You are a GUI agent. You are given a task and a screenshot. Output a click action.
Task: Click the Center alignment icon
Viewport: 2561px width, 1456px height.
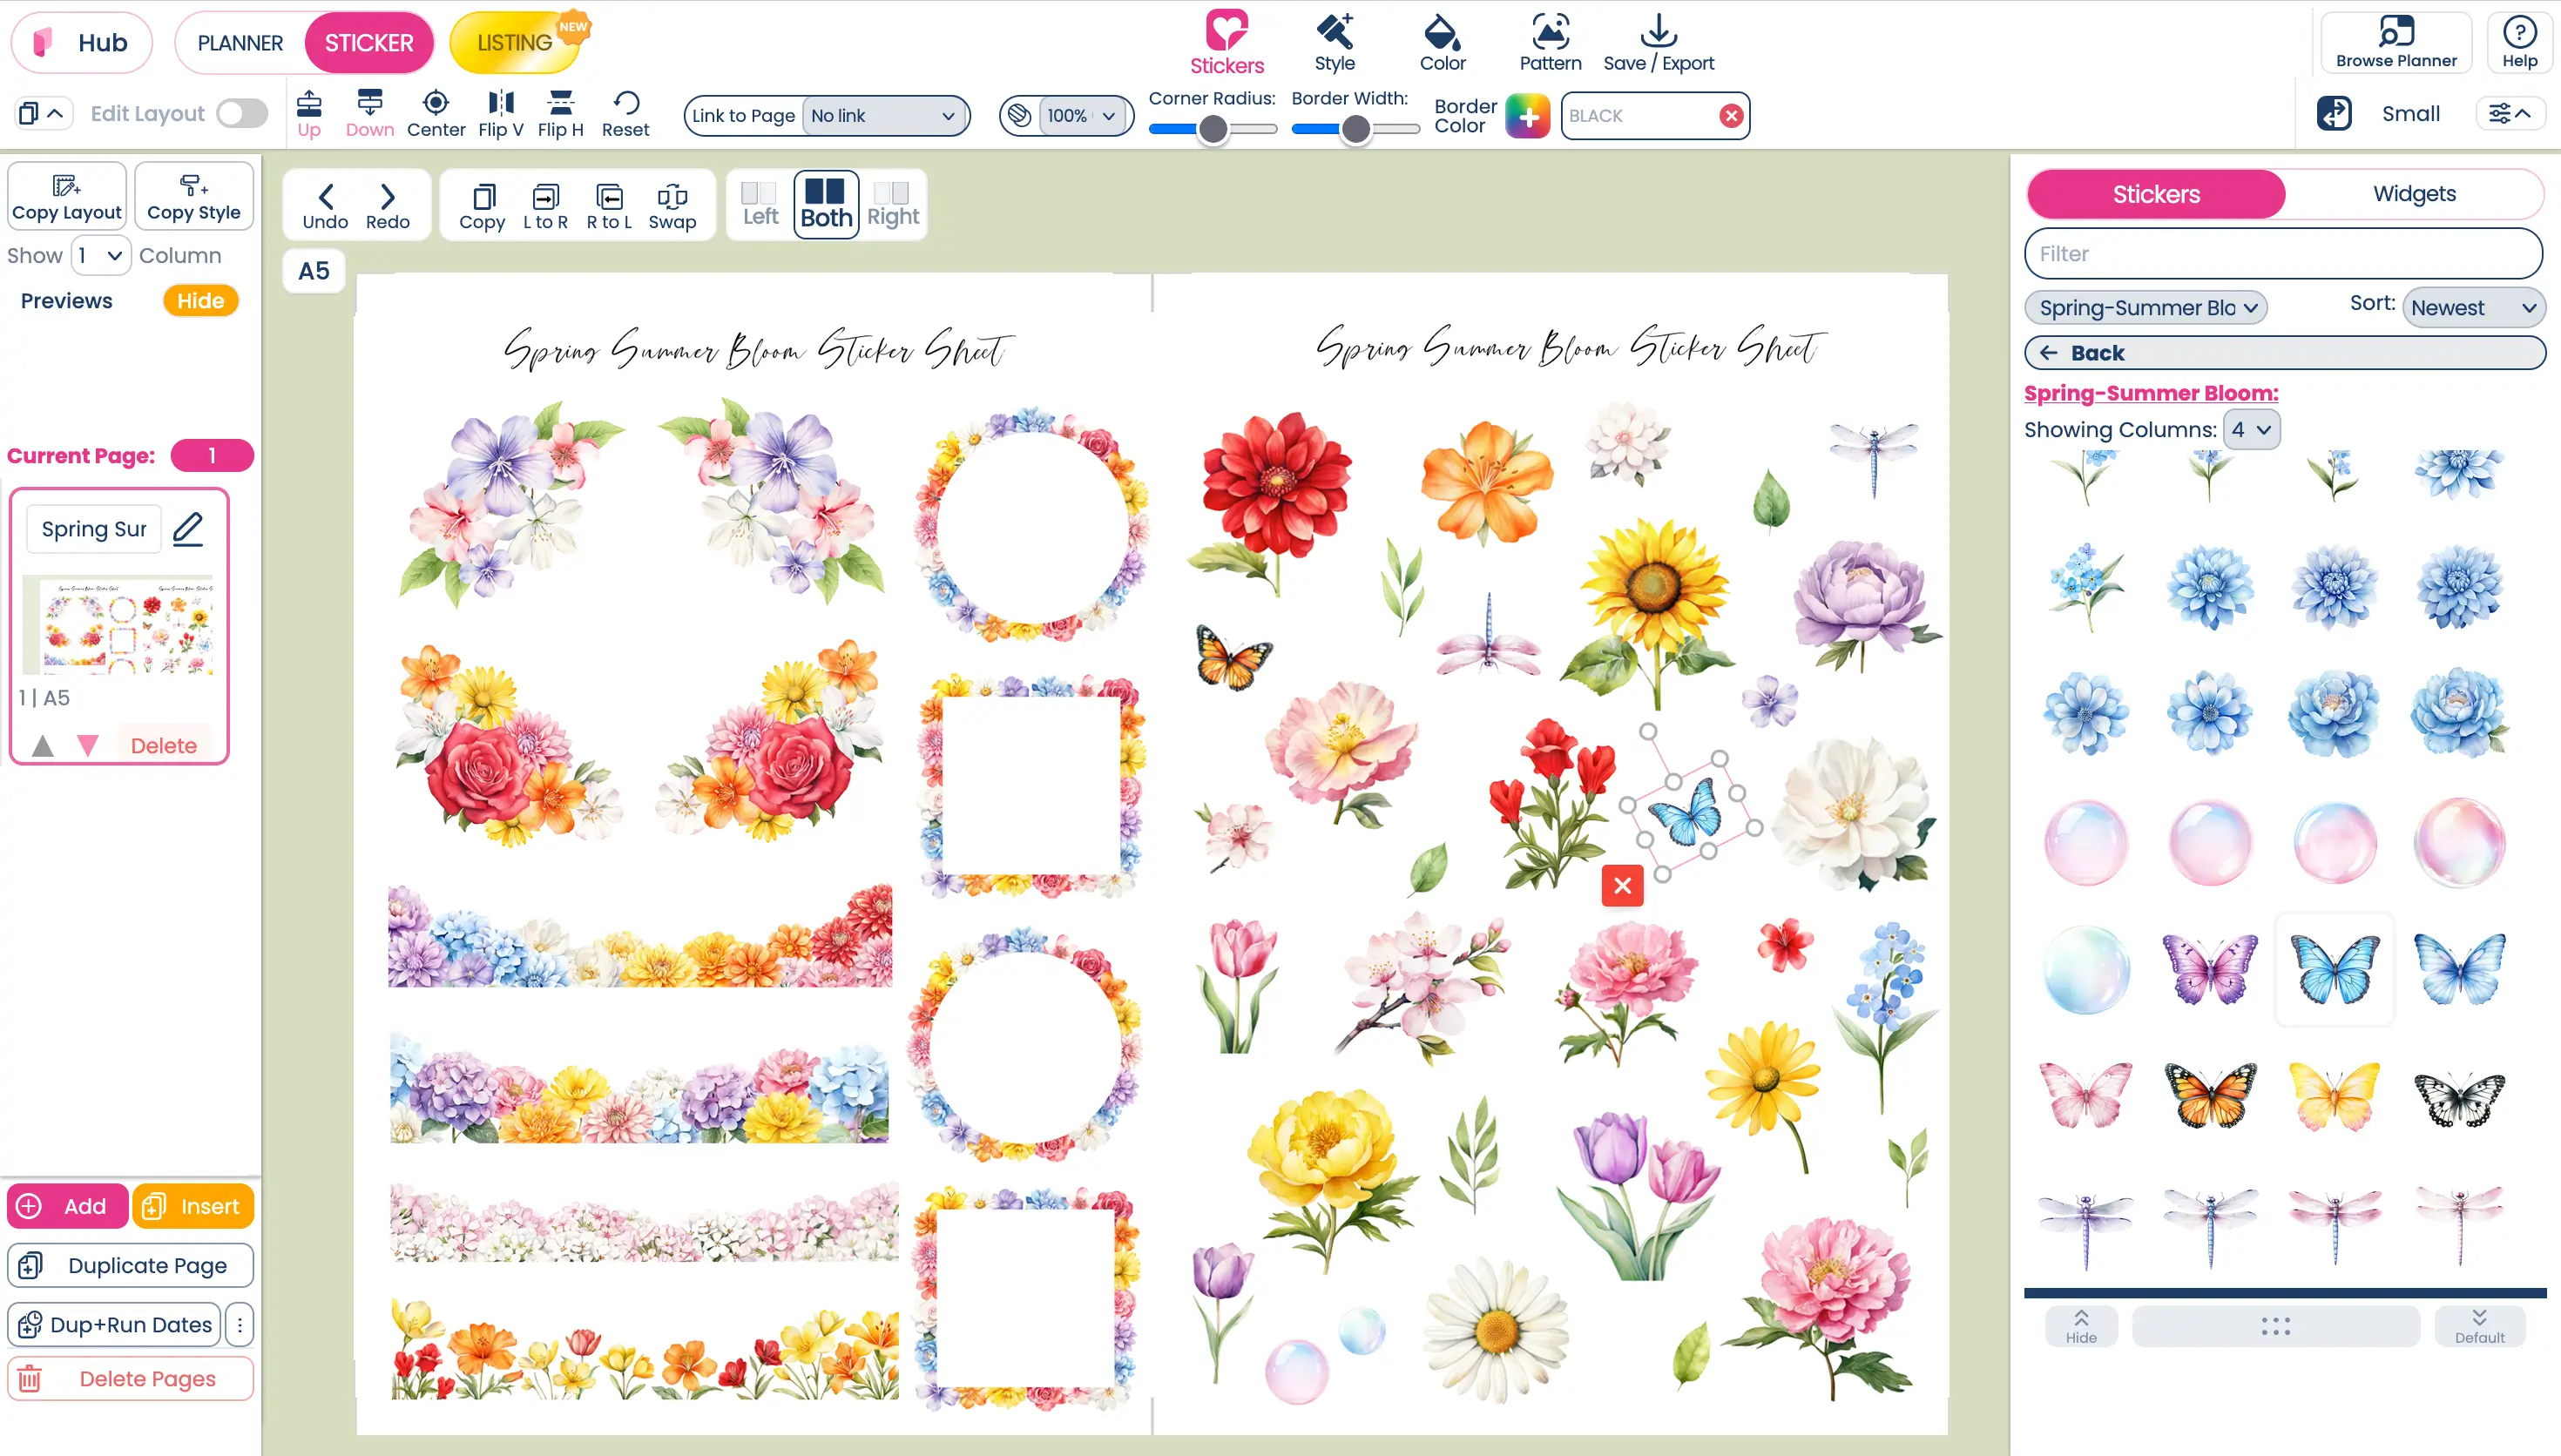pos(436,103)
